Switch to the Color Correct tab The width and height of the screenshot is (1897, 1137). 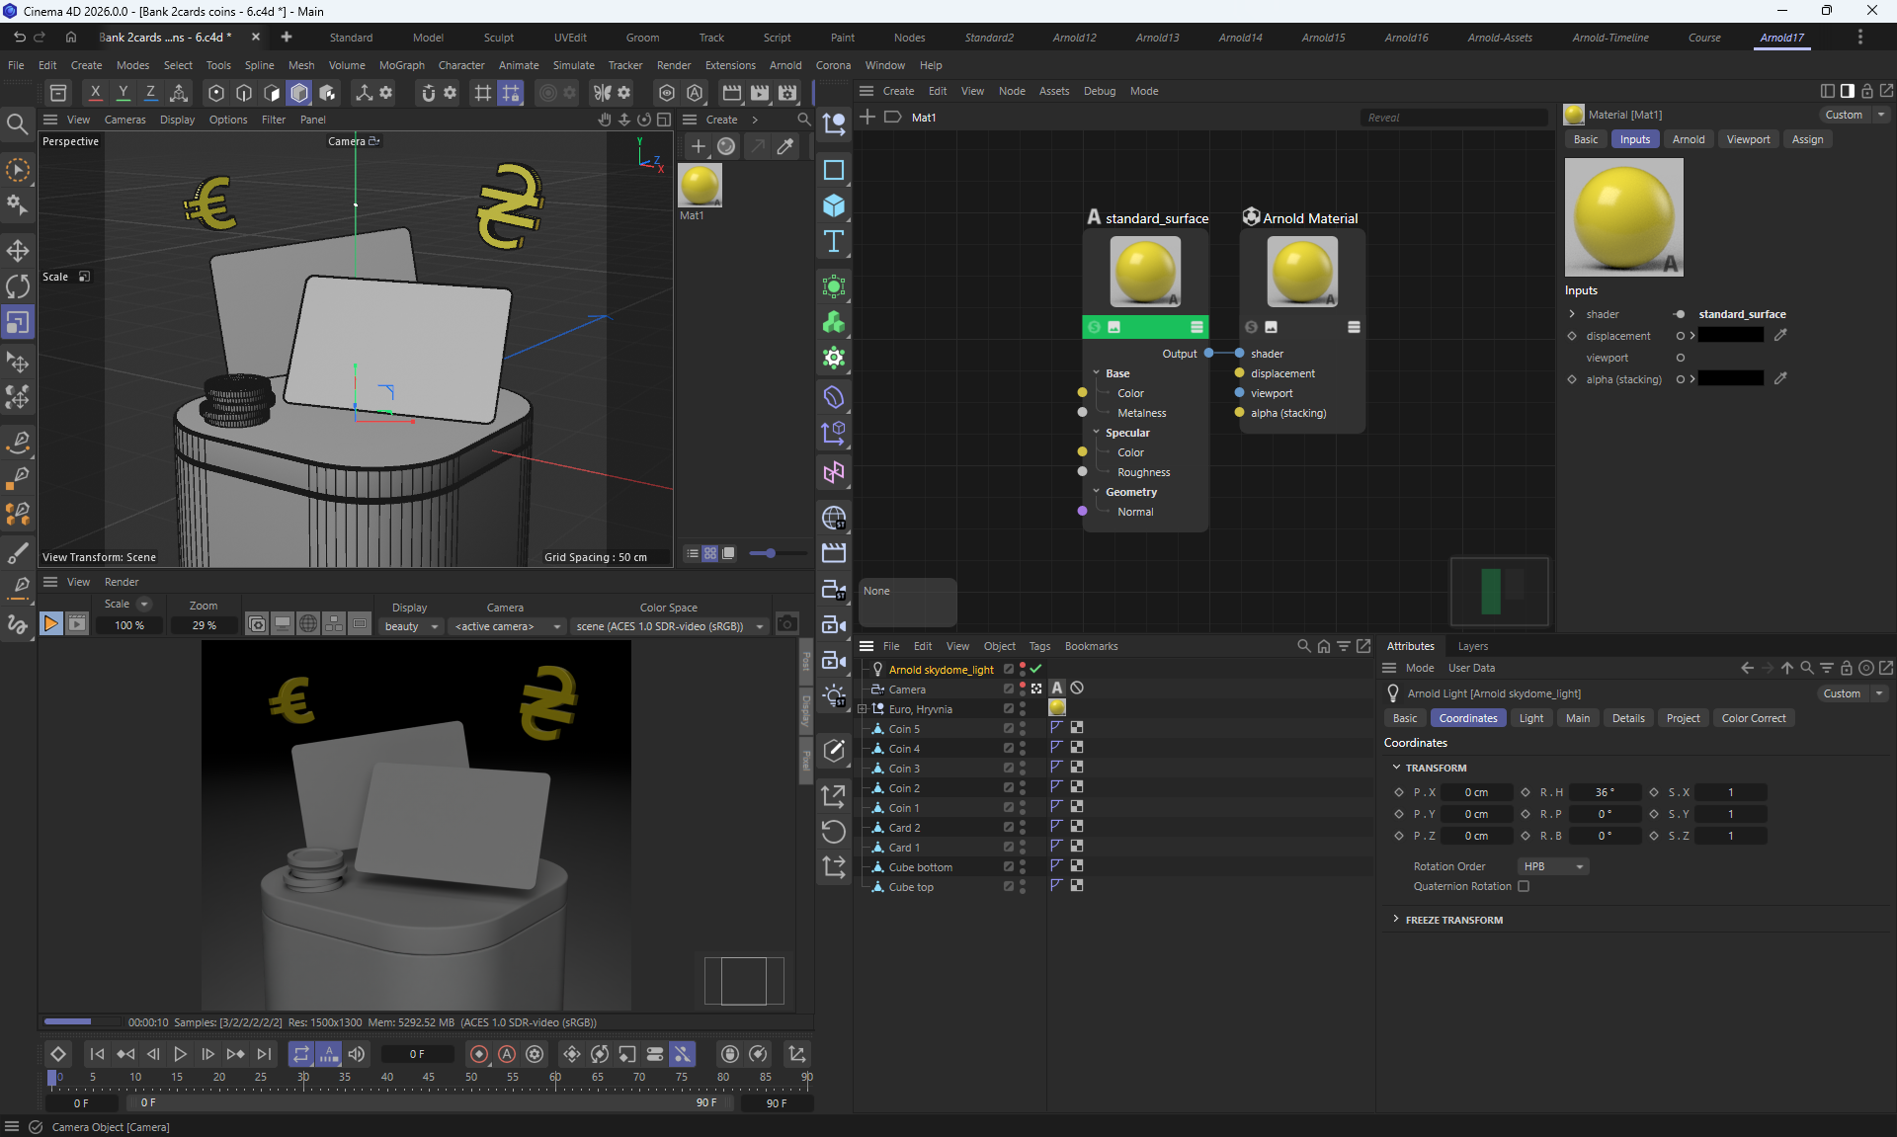[1753, 718]
